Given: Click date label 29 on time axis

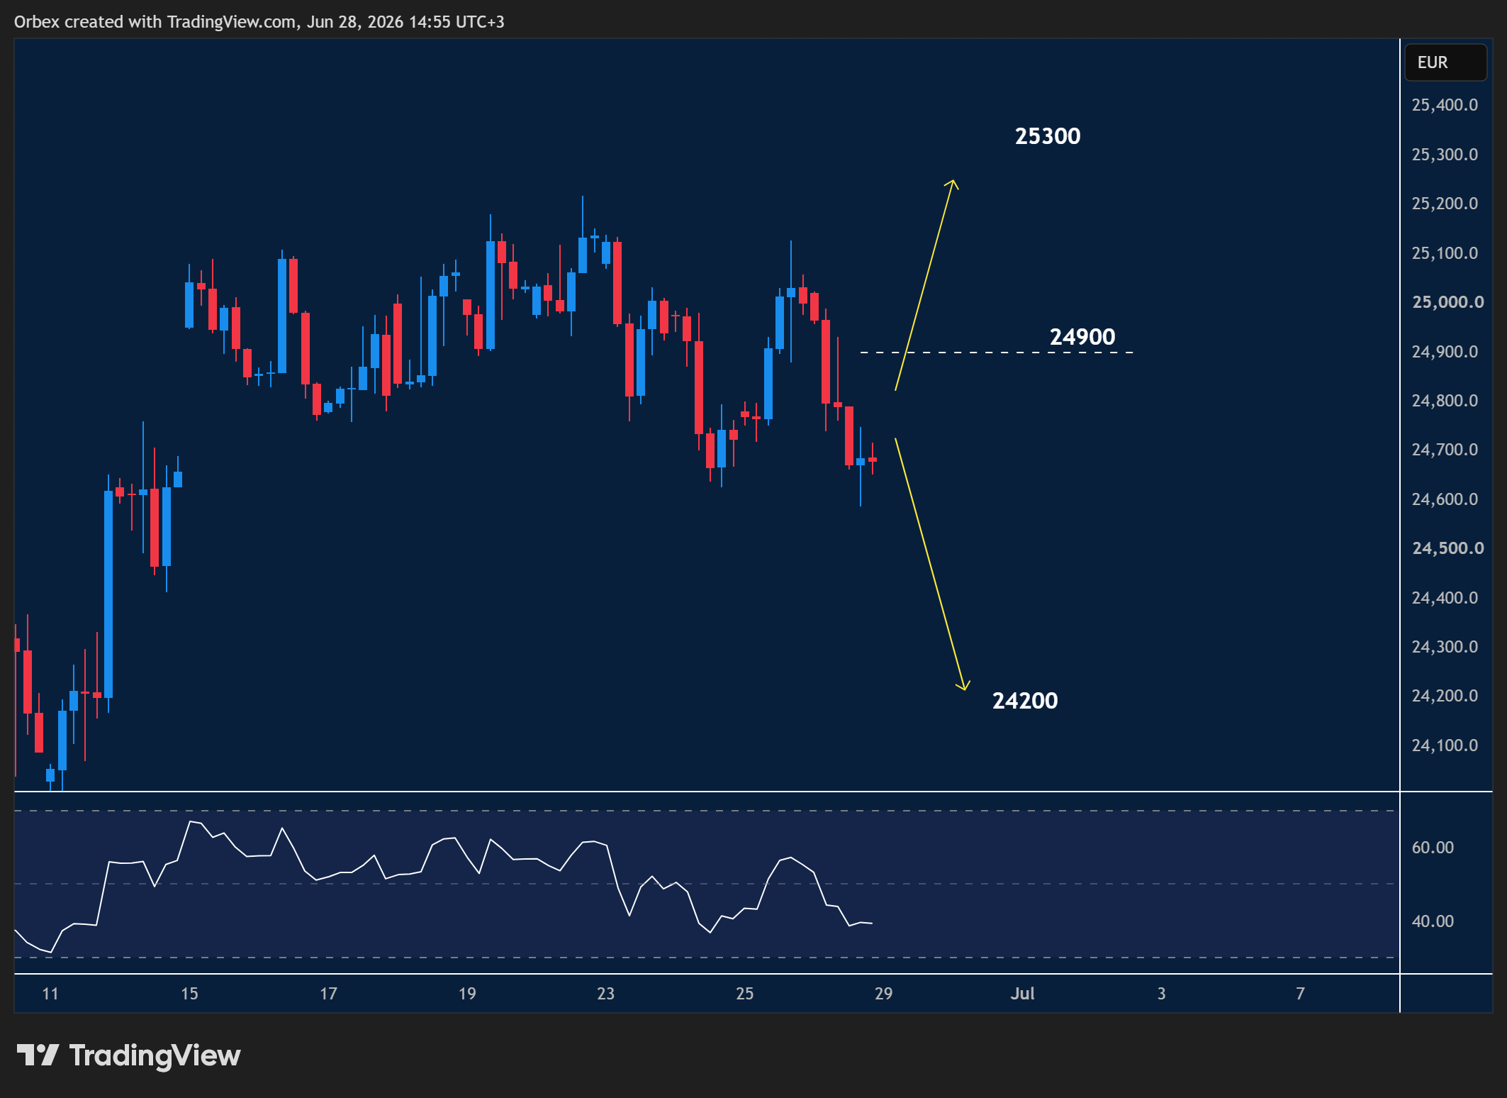Looking at the screenshot, I should (883, 994).
